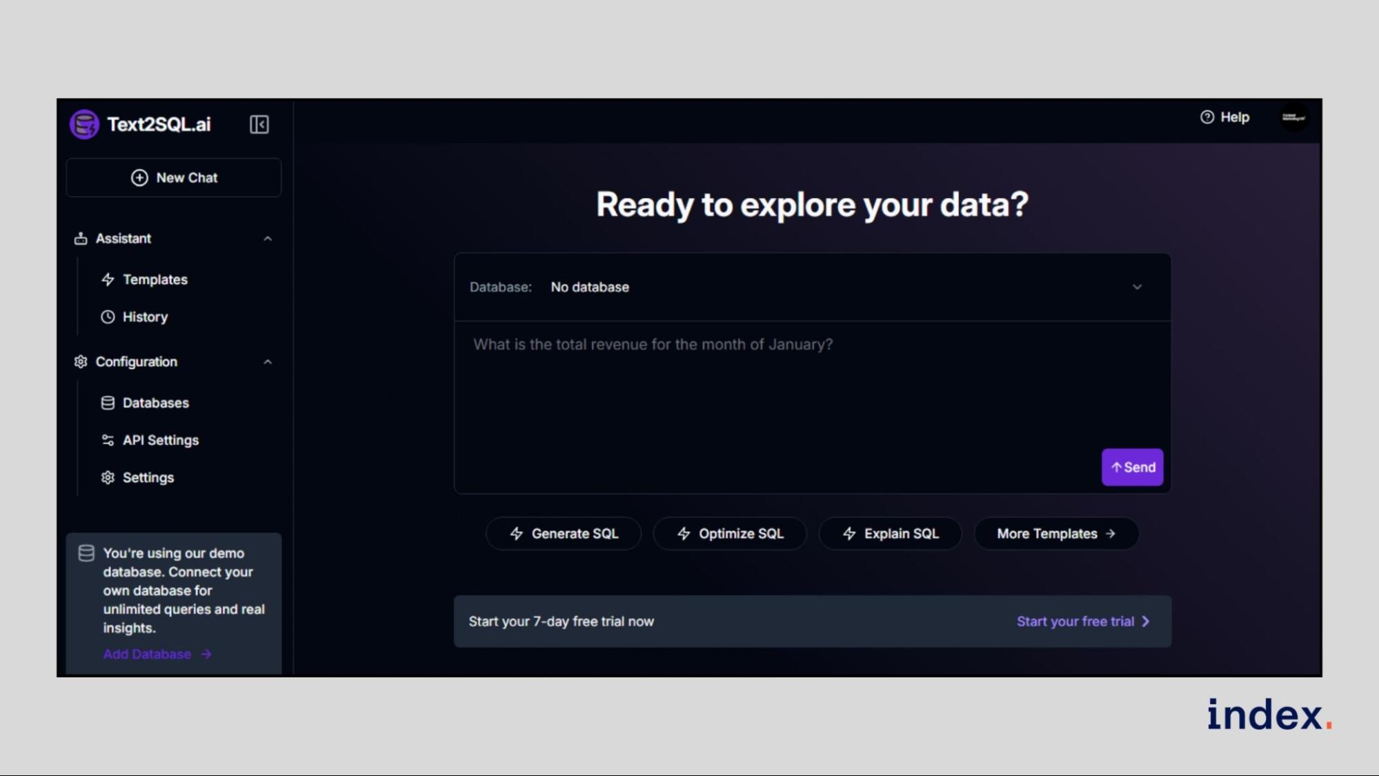Screen dimensions: 1379x776
Task: Open the user profile avatar
Action: pyautogui.click(x=1293, y=117)
